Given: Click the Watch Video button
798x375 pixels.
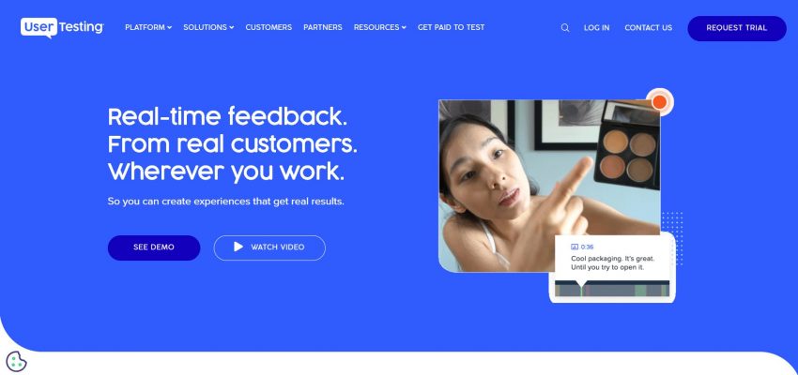Looking at the screenshot, I should (x=269, y=247).
